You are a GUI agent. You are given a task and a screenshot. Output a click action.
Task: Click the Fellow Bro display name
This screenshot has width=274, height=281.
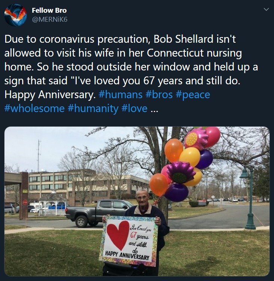pyautogui.click(x=49, y=10)
